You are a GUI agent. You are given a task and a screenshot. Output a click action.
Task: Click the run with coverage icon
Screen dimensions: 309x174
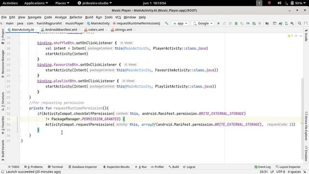tap(242, 23)
